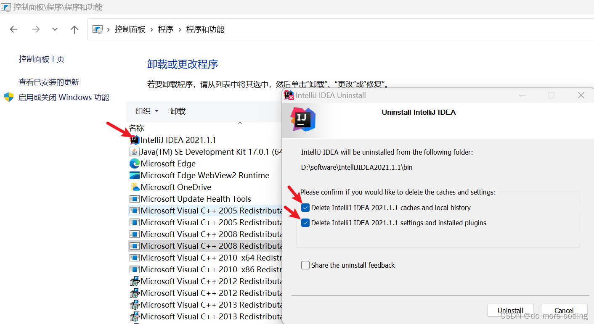Click the Cancel button in uninstall dialog
Image resolution: width=594 pixels, height=324 pixels.
(x=564, y=311)
